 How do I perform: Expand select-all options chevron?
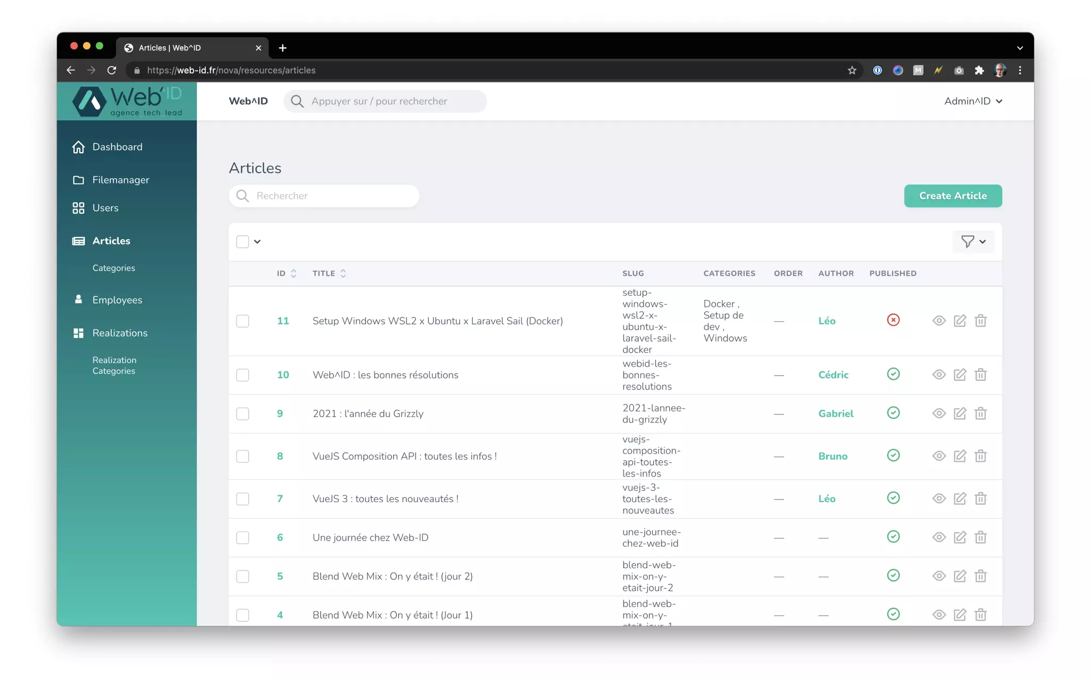pyautogui.click(x=257, y=242)
